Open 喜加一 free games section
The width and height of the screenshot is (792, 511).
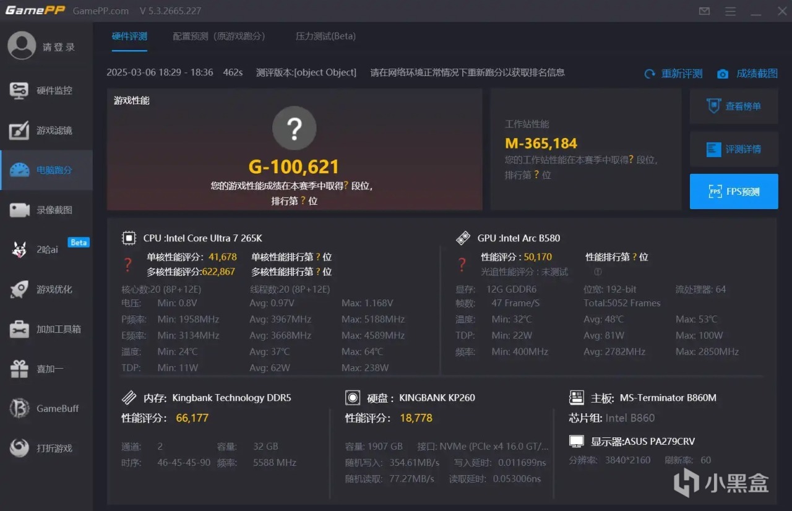point(46,369)
